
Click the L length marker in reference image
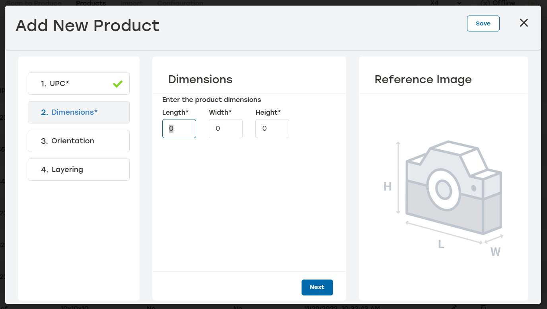441,244
